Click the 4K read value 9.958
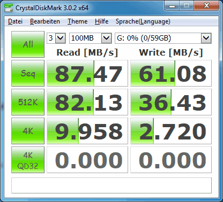Image resolution: width=223 pixels, height=202 pixels. click(87, 131)
